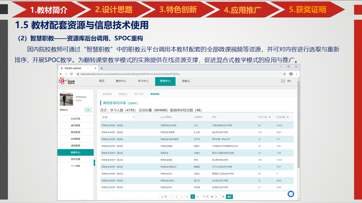
Task: Open 微课管理 in the sidebar
Action: click(x=75, y=139)
